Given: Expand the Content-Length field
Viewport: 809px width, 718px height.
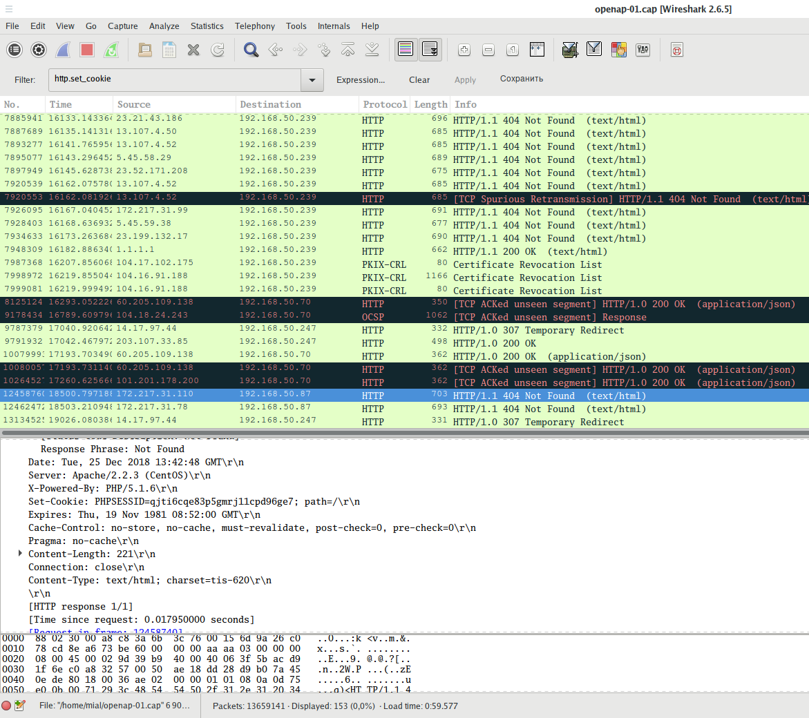Looking at the screenshot, I should click(21, 554).
